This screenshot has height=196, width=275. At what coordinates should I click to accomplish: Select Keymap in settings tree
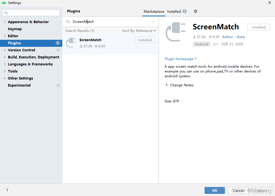[15, 29]
